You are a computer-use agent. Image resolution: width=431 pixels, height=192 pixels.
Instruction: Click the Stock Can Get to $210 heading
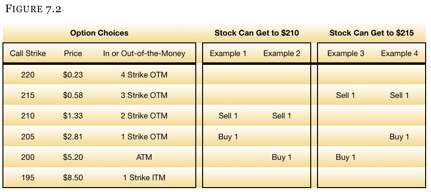tap(257, 33)
